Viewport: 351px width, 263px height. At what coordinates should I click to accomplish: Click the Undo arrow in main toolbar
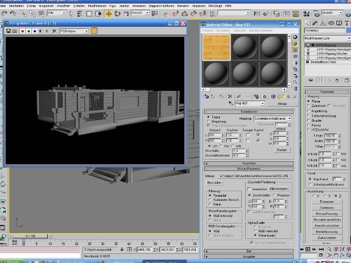tap(4, 14)
